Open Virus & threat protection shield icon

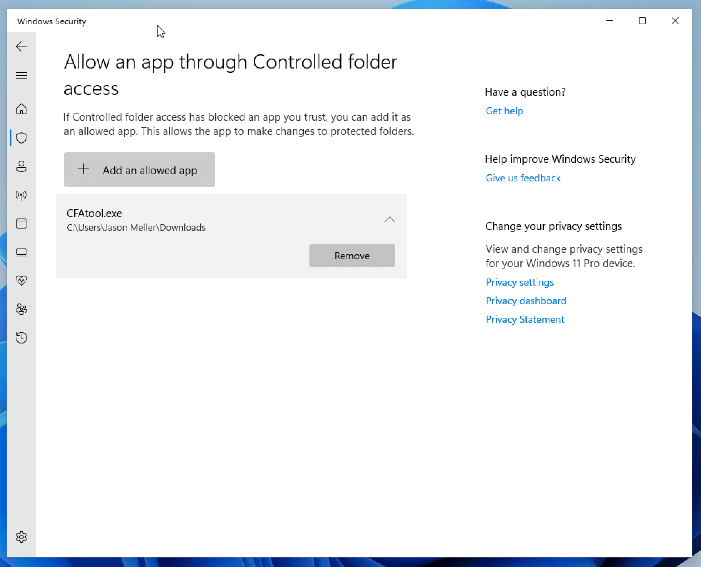point(21,138)
